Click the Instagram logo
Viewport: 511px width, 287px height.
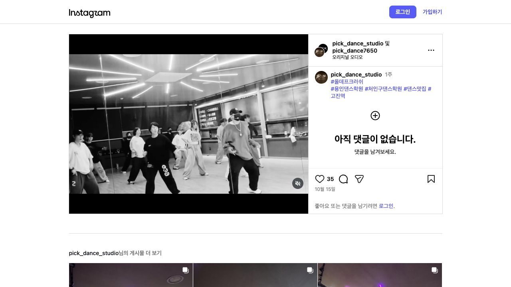[89, 13]
